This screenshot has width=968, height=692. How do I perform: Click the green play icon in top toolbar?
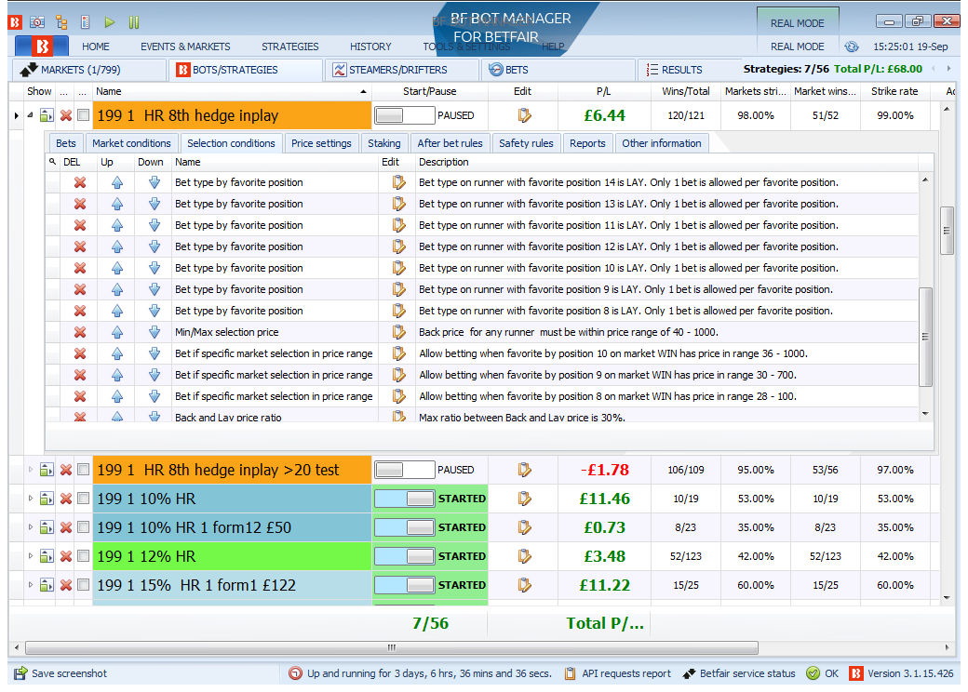click(x=109, y=23)
